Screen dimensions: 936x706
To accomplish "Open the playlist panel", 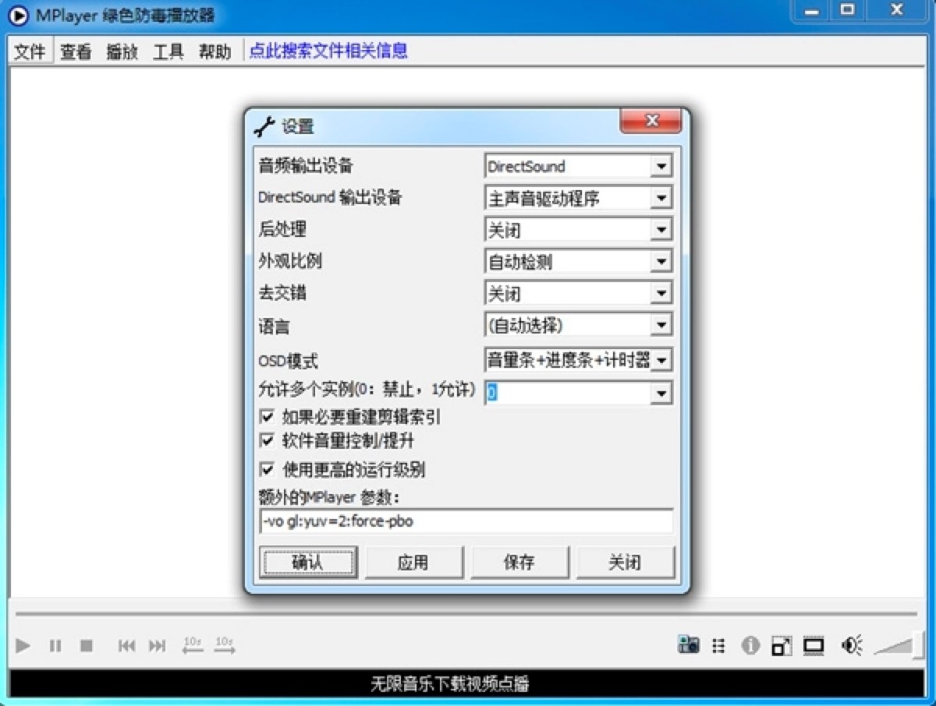I will (719, 645).
